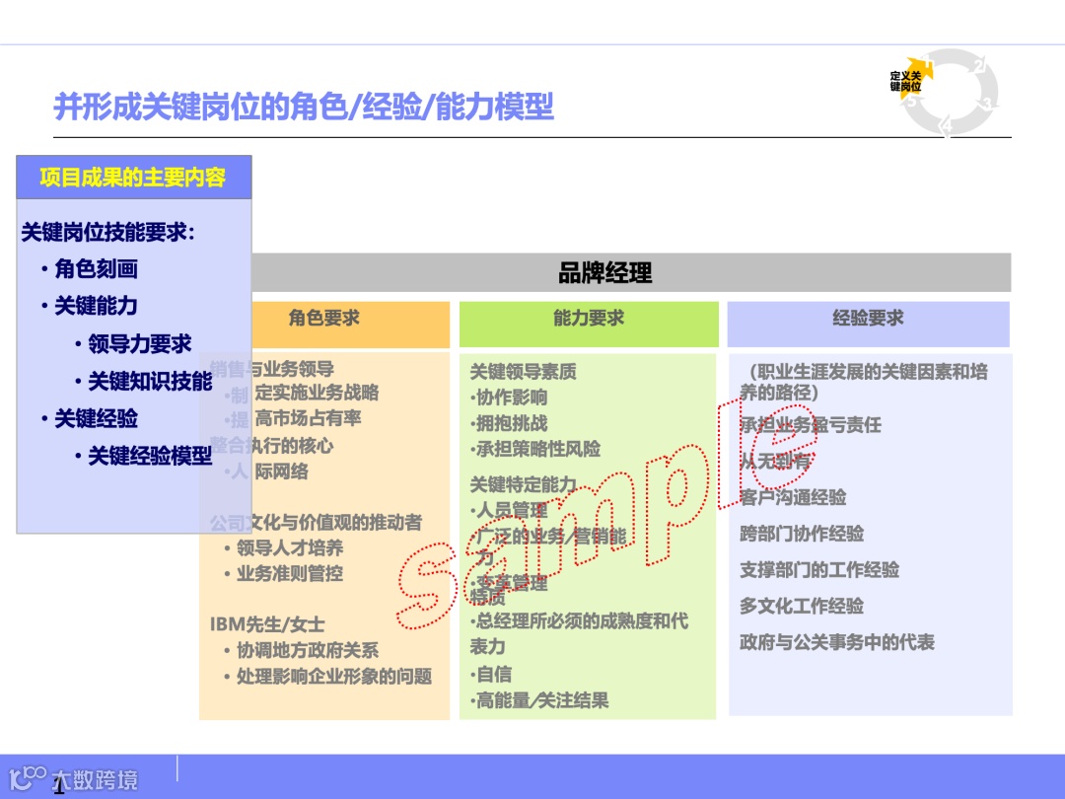This screenshot has width=1065, height=799.
Task: Select 支撑部门的工作经验 item
Action: pyautogui.click(x=819, y=569)
